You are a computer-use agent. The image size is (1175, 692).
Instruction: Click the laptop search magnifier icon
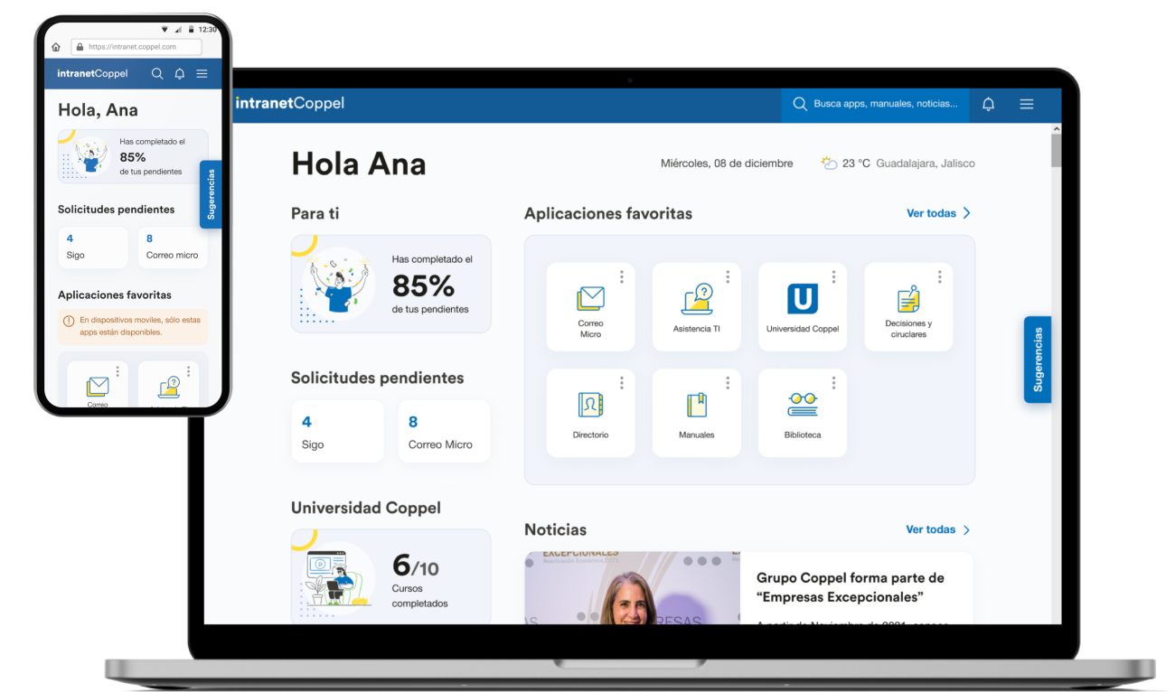click(x=799, y=104)
